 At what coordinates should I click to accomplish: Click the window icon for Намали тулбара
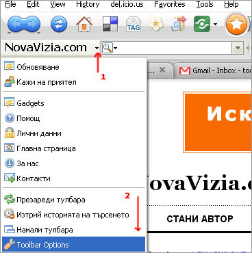pyautogui.click(x=10, y=229)
